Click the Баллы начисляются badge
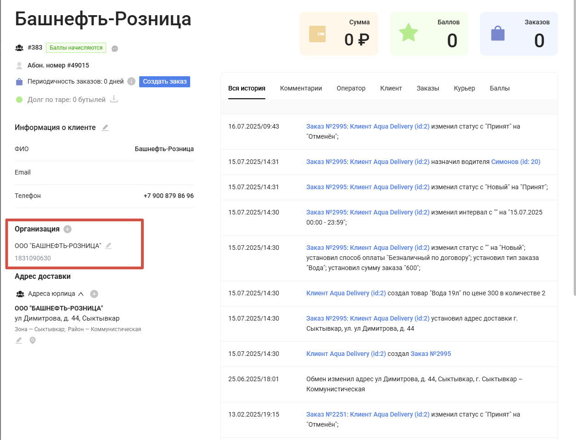Viewport: 576px width, 440px height. point(76,48)
